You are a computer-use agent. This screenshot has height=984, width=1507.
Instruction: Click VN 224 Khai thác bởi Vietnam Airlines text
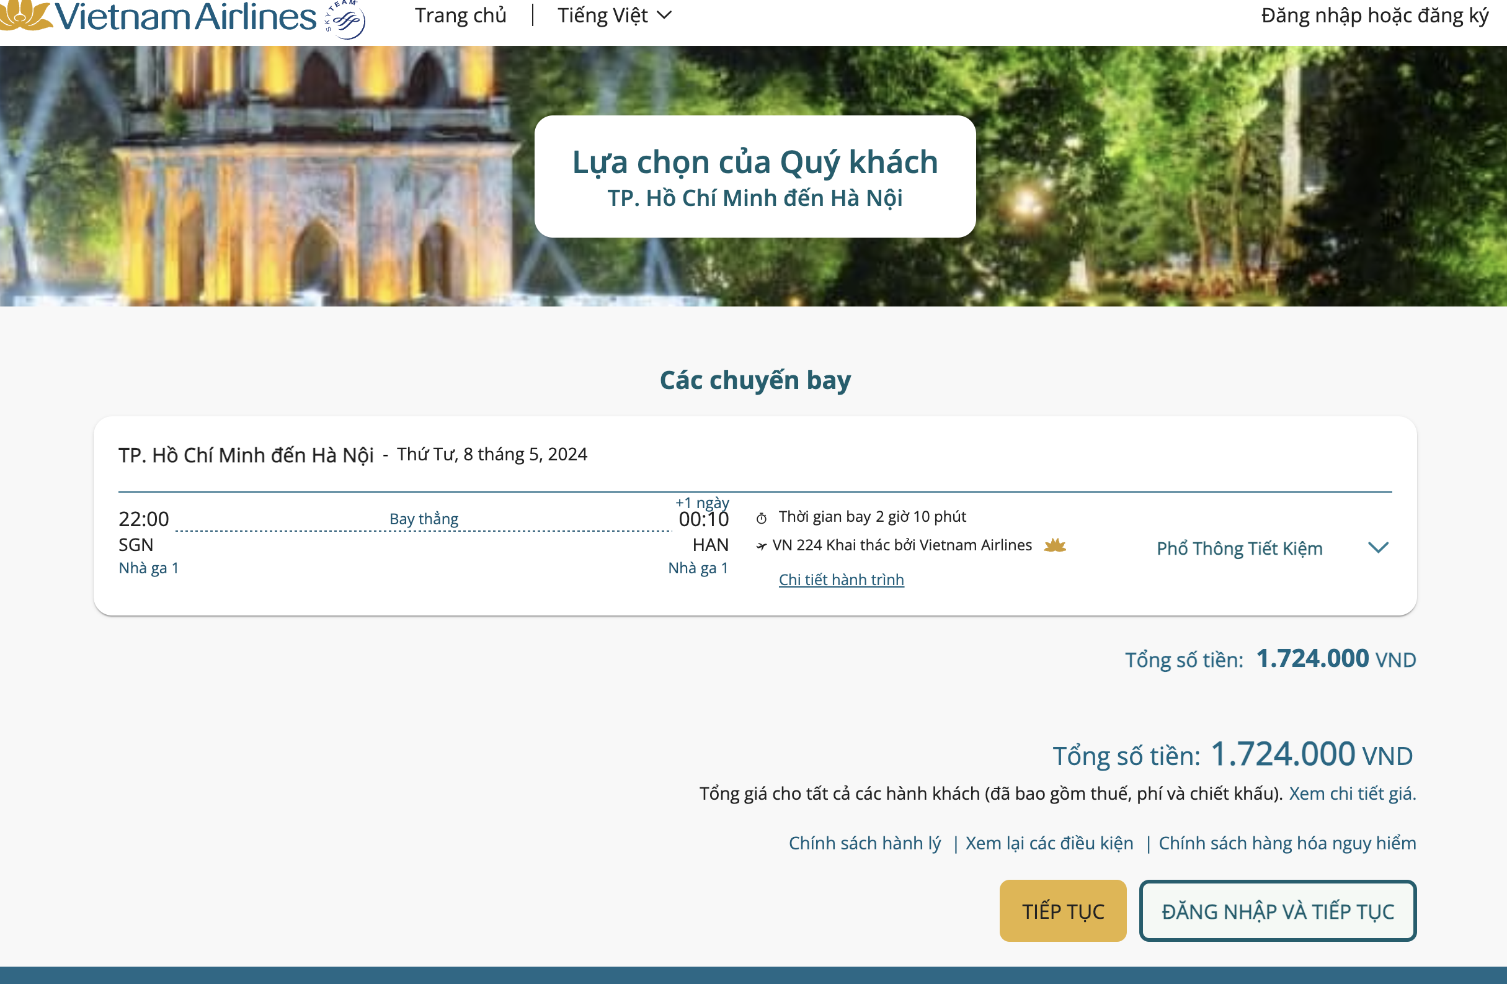[x=902, y=545]
